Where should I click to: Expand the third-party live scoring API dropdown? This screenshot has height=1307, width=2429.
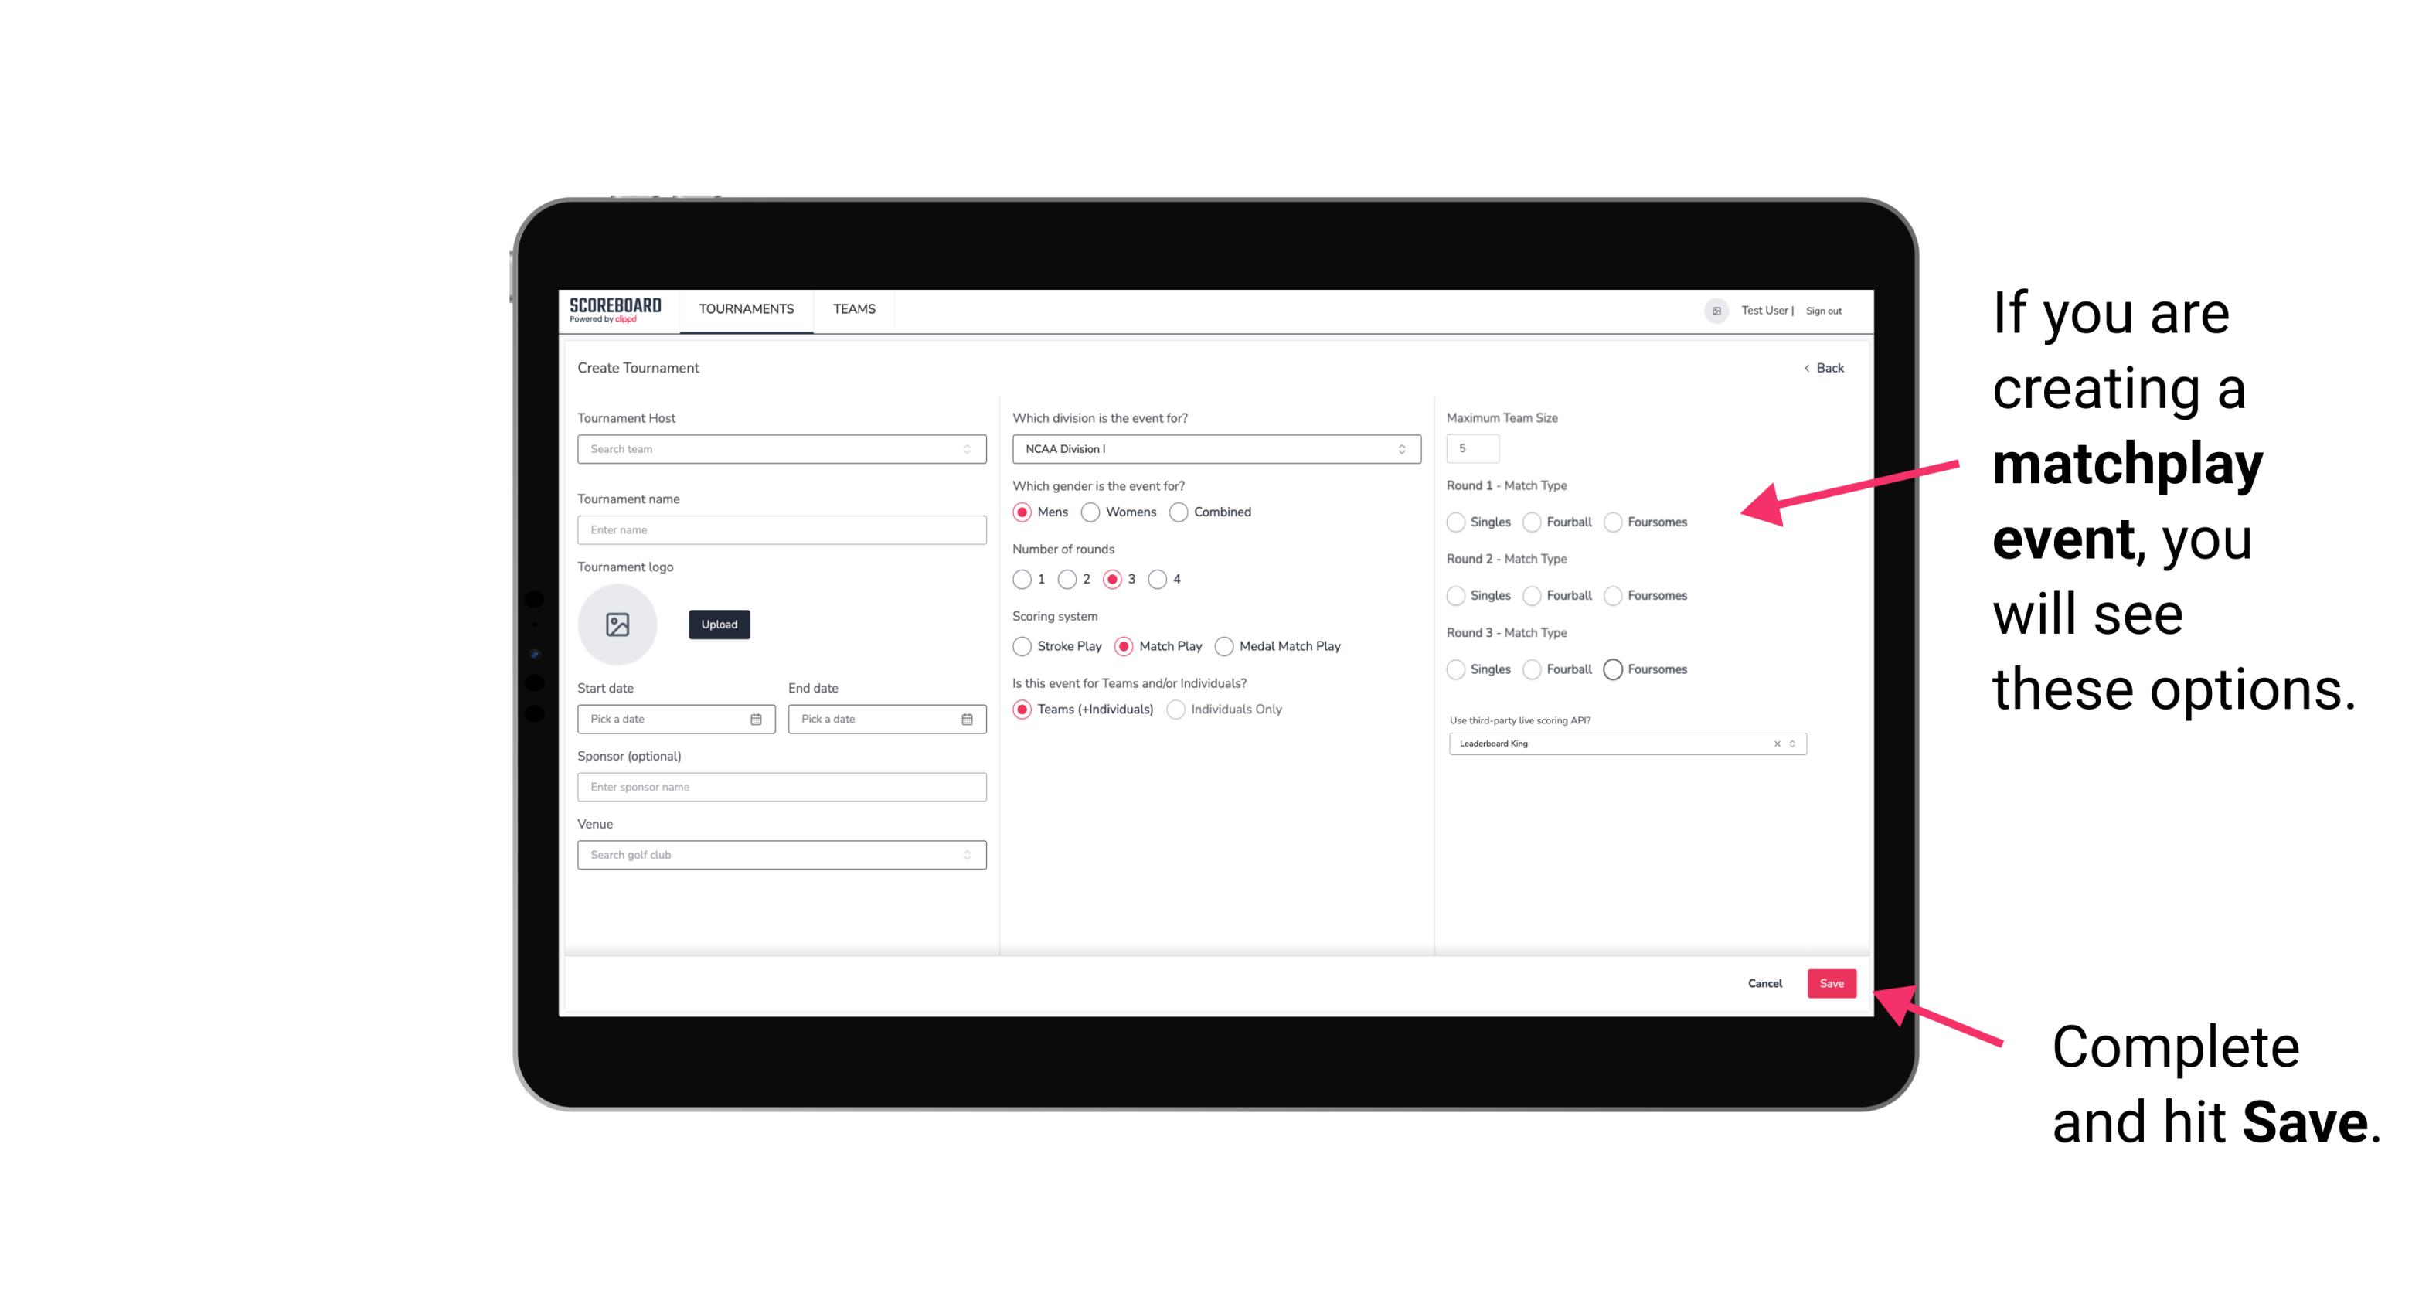tap(1791, 744)
